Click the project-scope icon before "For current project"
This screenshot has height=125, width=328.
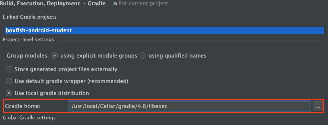point(115,4)
